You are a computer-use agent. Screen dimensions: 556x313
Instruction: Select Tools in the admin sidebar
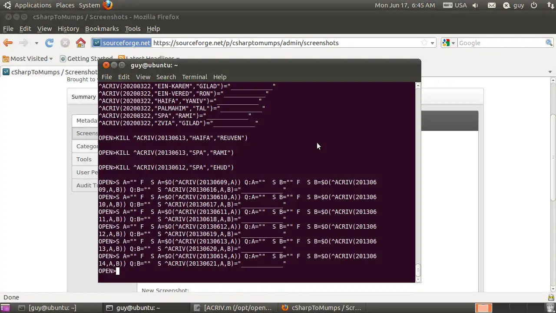[85, 160]
